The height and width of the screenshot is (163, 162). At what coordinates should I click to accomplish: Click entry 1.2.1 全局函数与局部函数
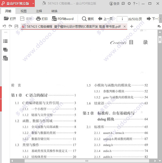pos(49,127)
